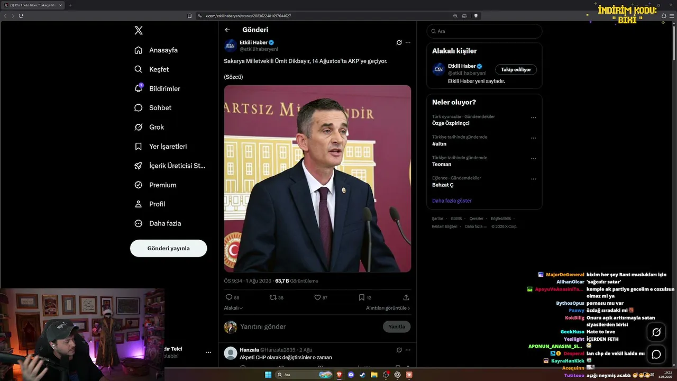Image resolution: width=677 pixels, height=381 pixels.
Task: Click the Ara search field on X
Action: pos(484,31)
